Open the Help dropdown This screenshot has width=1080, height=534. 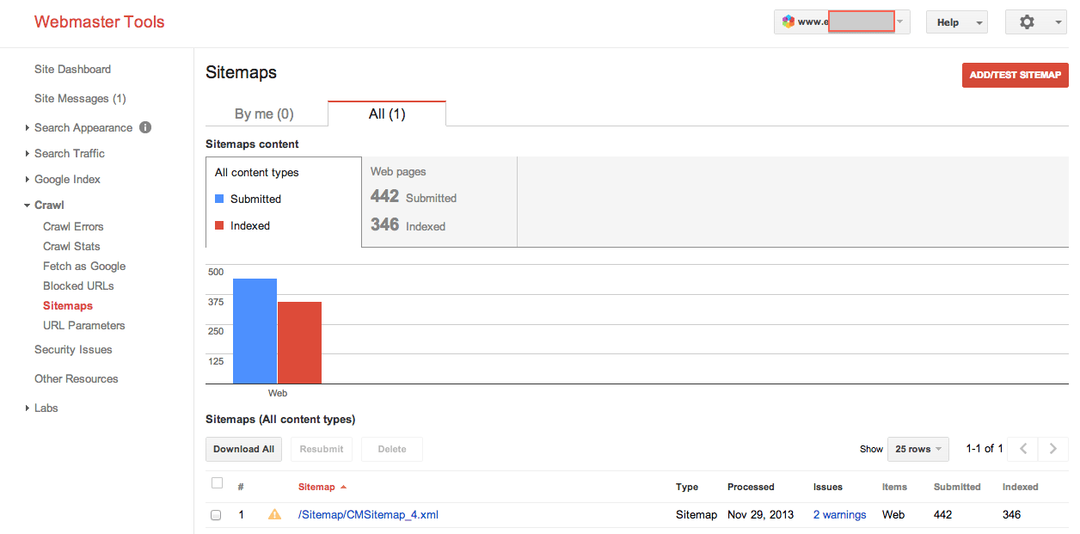tap(956, 22)
